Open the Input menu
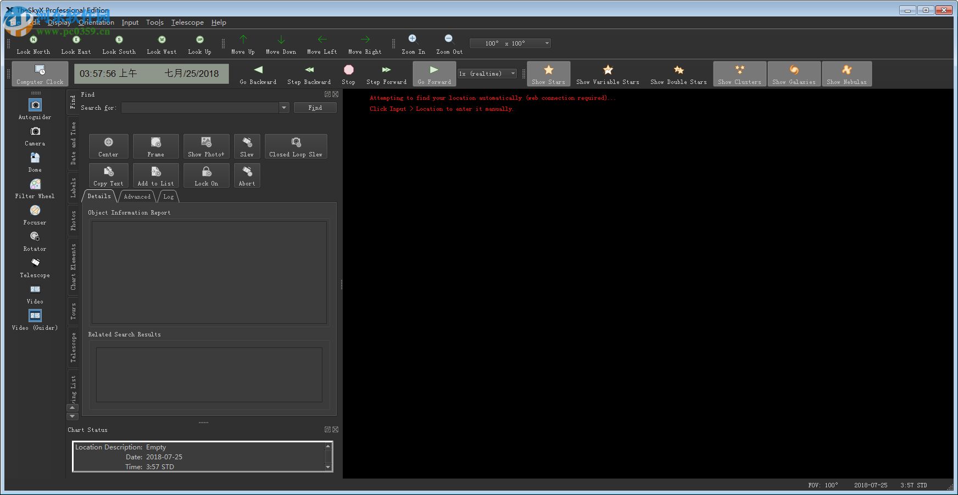958x495 pixels. (130, 22)
